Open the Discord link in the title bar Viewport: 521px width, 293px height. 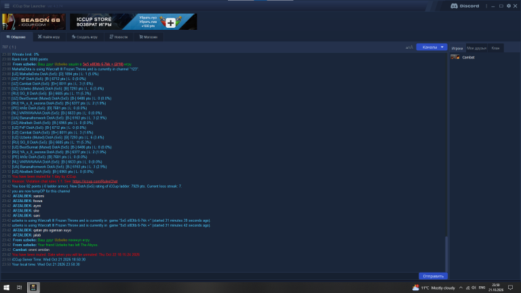coord(465,6)
